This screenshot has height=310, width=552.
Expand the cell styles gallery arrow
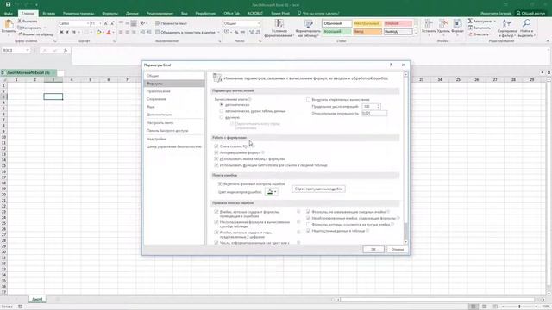(416, 33)
